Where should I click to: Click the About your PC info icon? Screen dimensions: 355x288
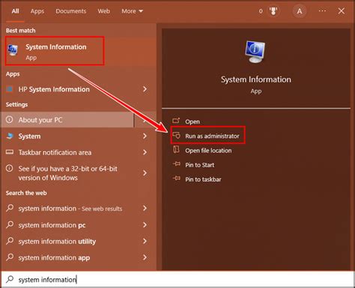(10, 120)
